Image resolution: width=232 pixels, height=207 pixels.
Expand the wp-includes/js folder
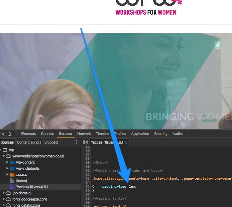(x=8, y=169)
